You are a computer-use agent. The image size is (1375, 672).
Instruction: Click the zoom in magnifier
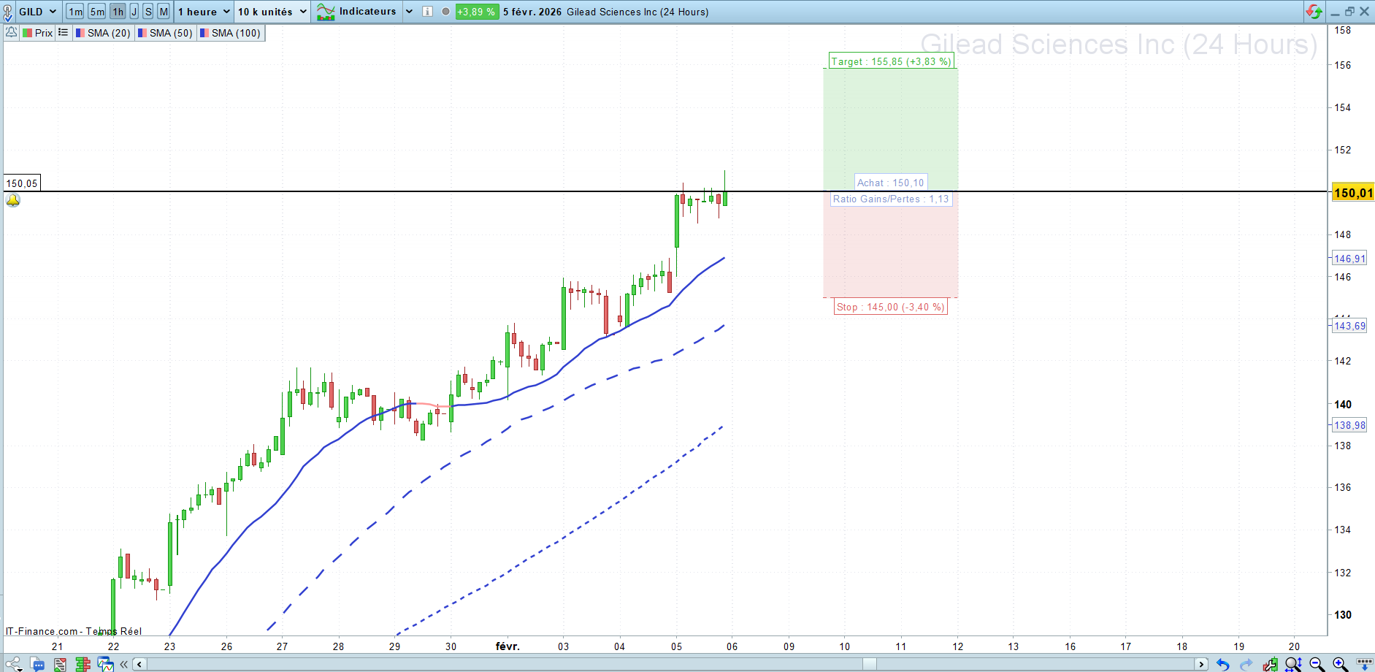coord(1340,664)
